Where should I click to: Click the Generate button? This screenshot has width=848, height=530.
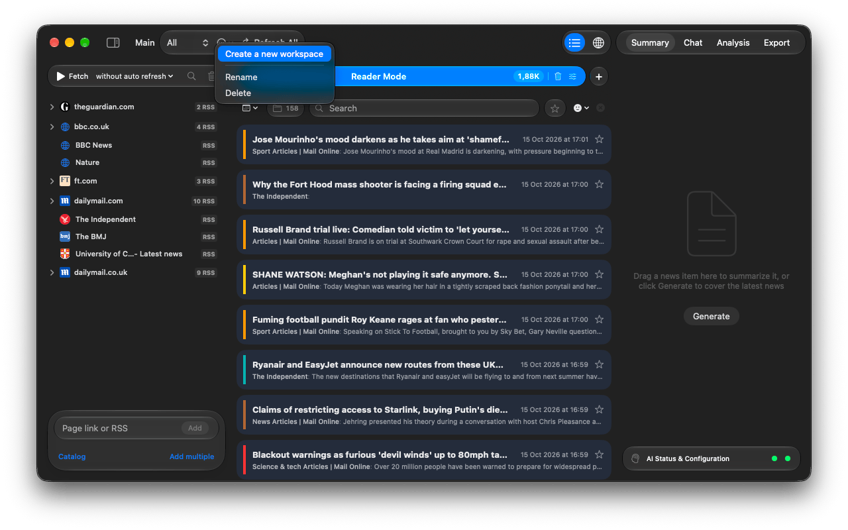(x=712, y=316)
